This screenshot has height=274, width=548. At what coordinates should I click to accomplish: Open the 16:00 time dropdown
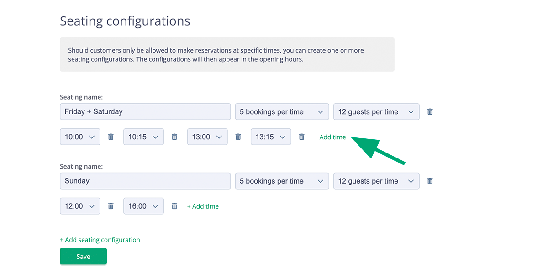tap(143, 206)
